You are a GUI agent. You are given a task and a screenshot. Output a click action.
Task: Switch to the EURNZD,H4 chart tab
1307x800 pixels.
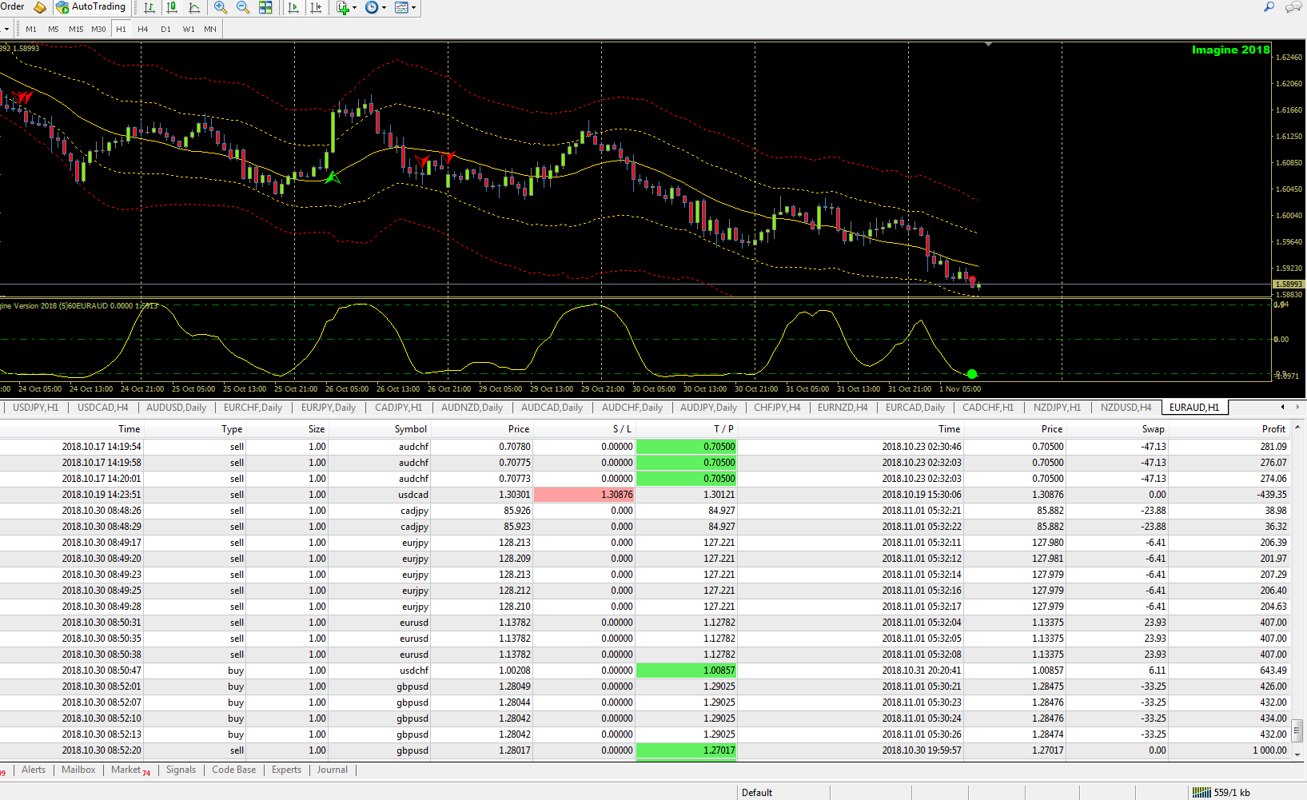[x=843, y=408]
